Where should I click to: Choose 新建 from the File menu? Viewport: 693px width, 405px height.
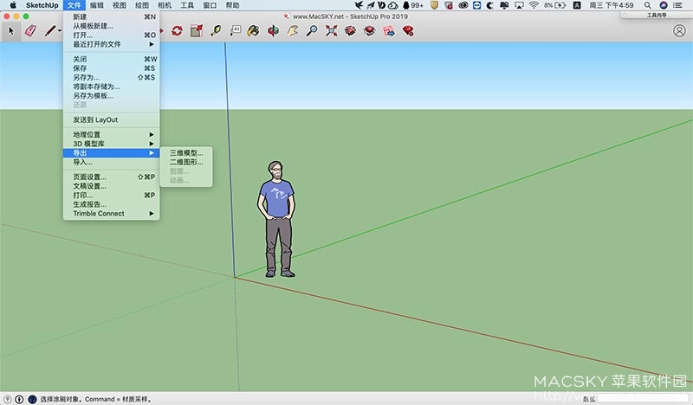[111, 16]
